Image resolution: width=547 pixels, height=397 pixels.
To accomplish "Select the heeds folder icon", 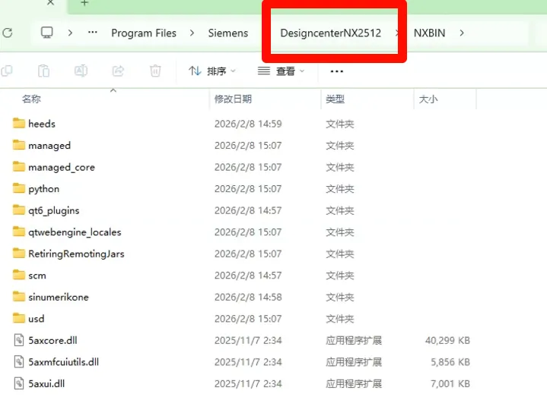I will tap(19, 123).
